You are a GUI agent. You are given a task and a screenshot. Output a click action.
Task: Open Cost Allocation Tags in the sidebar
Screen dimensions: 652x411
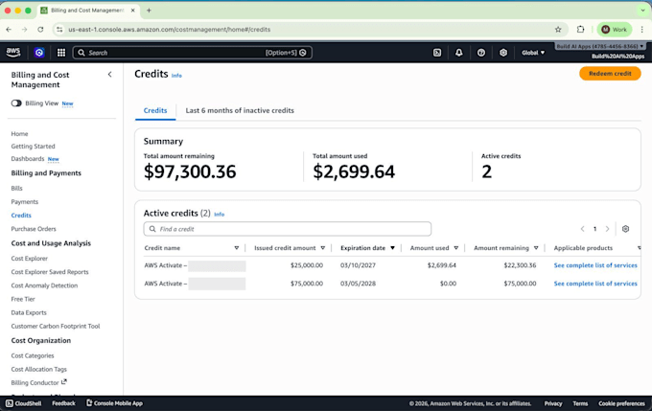click(38, 369)
